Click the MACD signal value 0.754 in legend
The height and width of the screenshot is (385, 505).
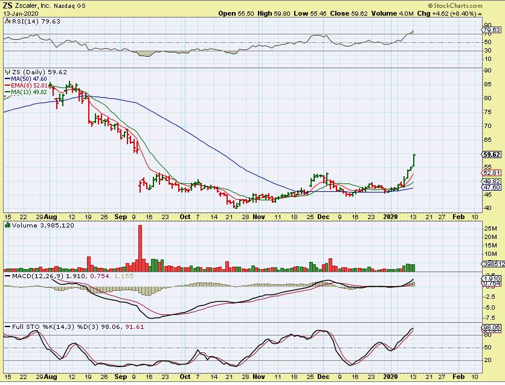100,276
